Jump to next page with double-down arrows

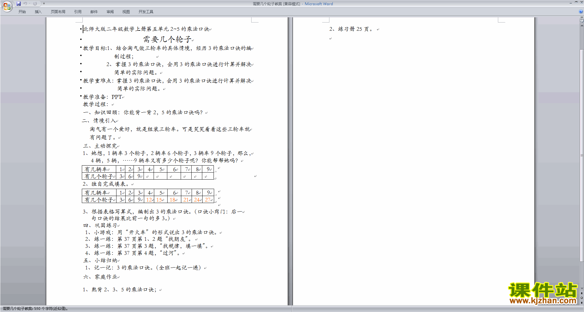pos(582,302)
